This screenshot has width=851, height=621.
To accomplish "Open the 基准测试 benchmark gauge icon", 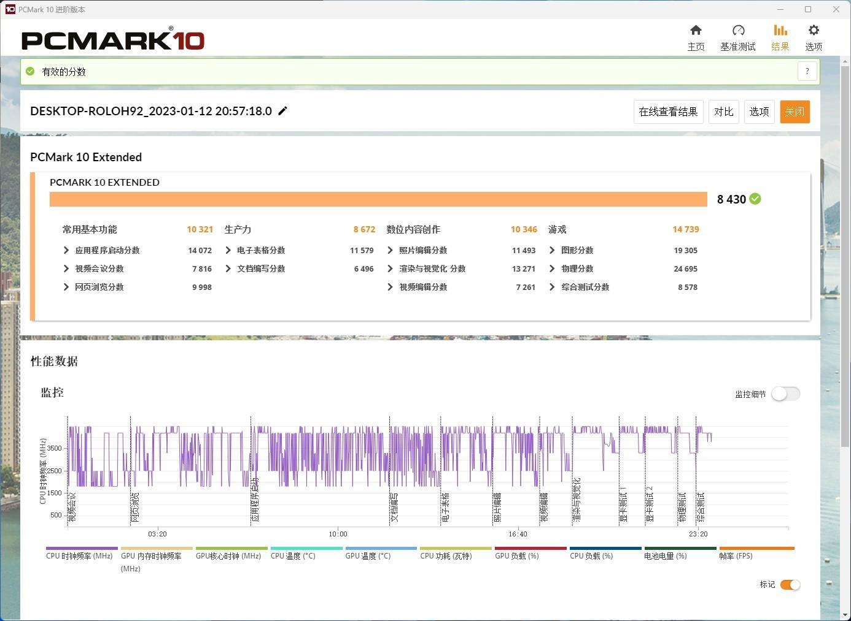I will pos(738,30).
